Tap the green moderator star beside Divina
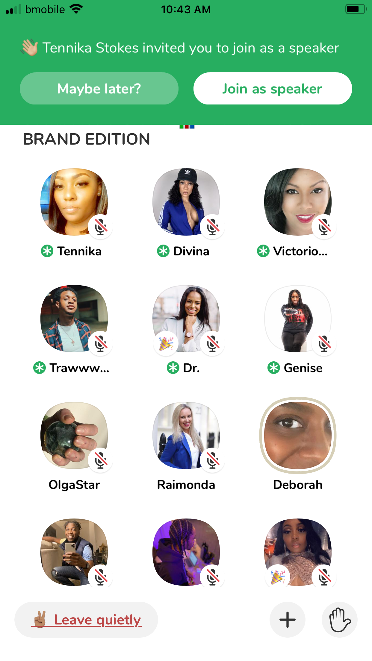This screenshot has height=661, width=372. pos(163,251)
